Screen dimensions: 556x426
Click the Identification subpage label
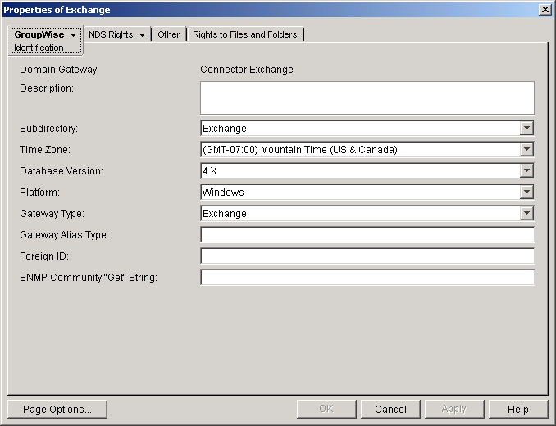pos(39,48)
